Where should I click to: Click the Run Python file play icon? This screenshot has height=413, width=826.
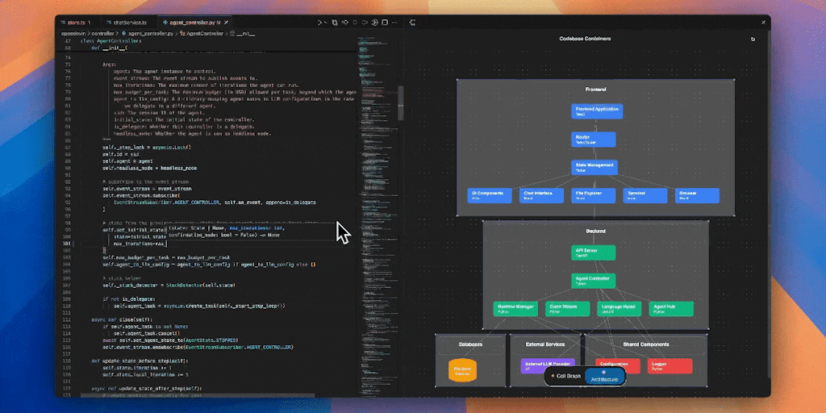(319, 23)
